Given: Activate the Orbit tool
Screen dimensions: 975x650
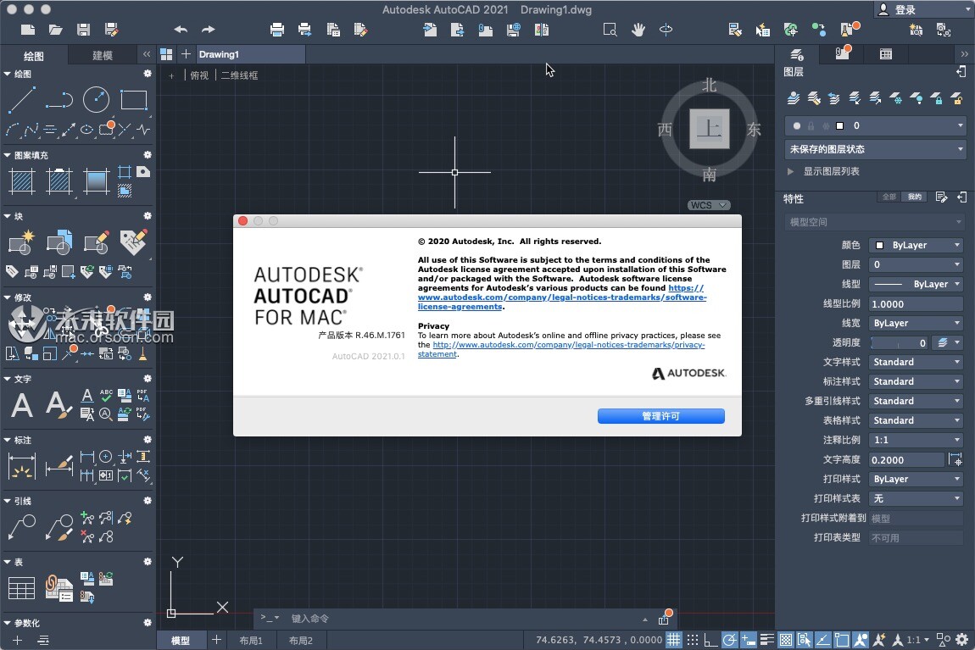Looking at the screenshot, I should click(x=666, y=29).
